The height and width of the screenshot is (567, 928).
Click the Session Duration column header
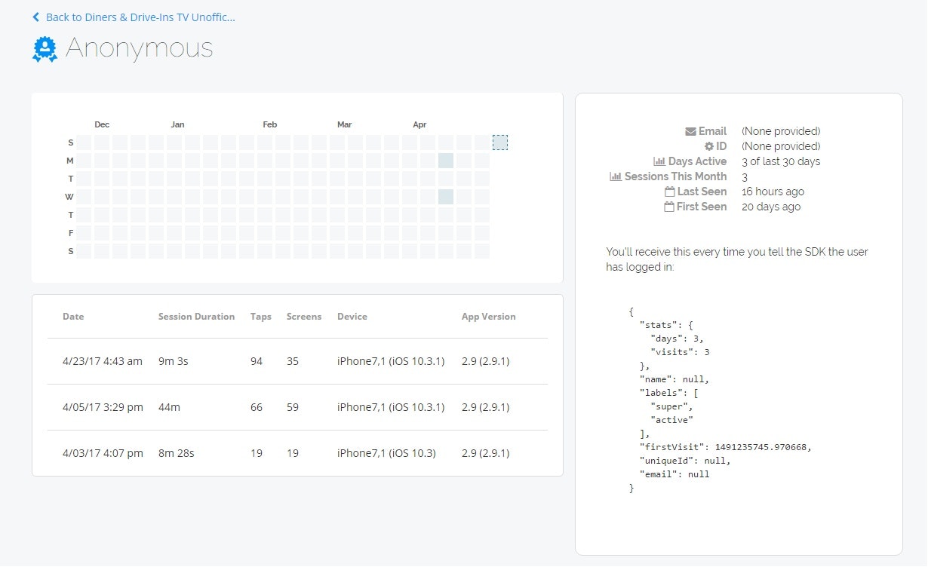[x=196, y=317]
